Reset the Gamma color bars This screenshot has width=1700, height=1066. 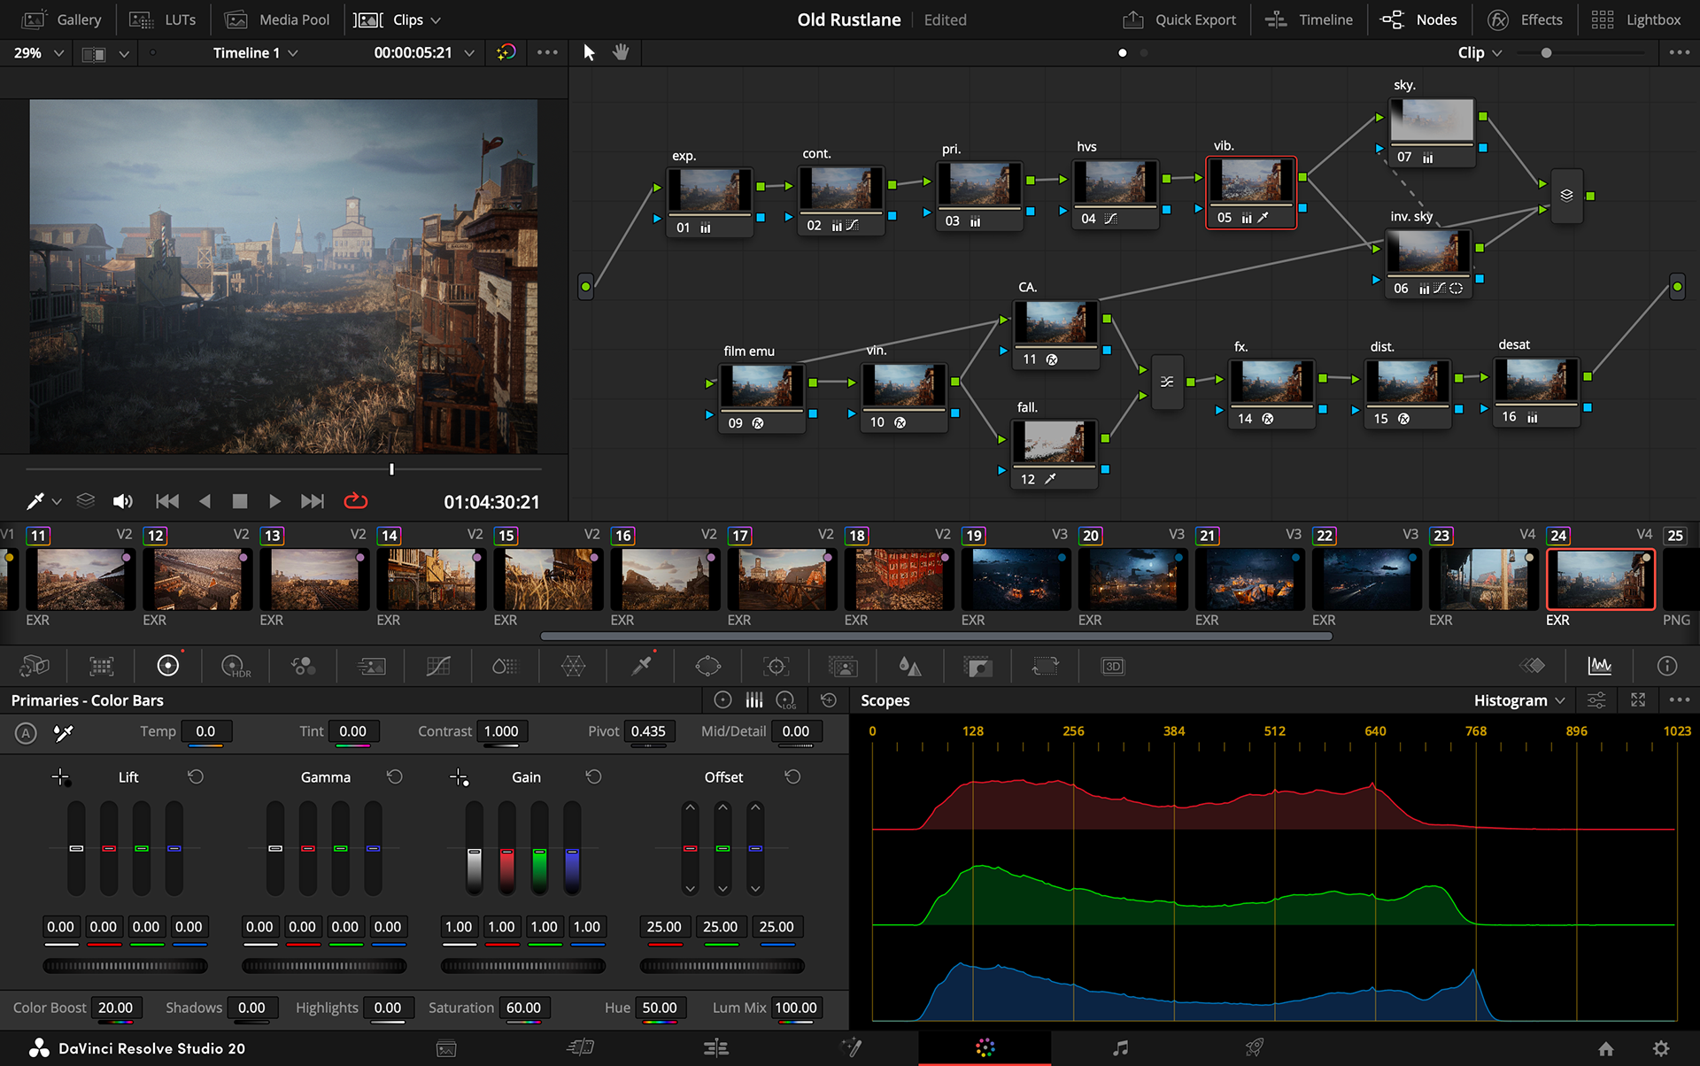click(x=395, y=776)
